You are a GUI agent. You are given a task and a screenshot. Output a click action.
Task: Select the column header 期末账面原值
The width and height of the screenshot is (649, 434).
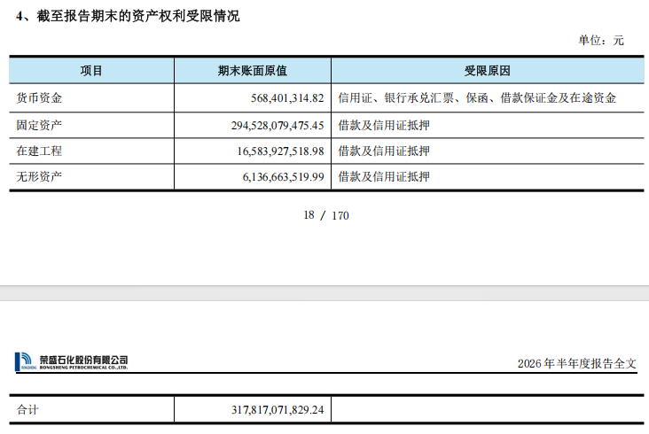pos(253,71)
